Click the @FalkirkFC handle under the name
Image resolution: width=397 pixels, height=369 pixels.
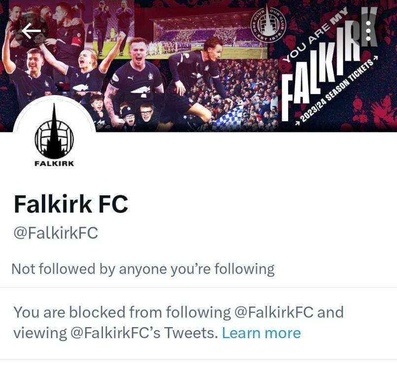pos(56,233)
